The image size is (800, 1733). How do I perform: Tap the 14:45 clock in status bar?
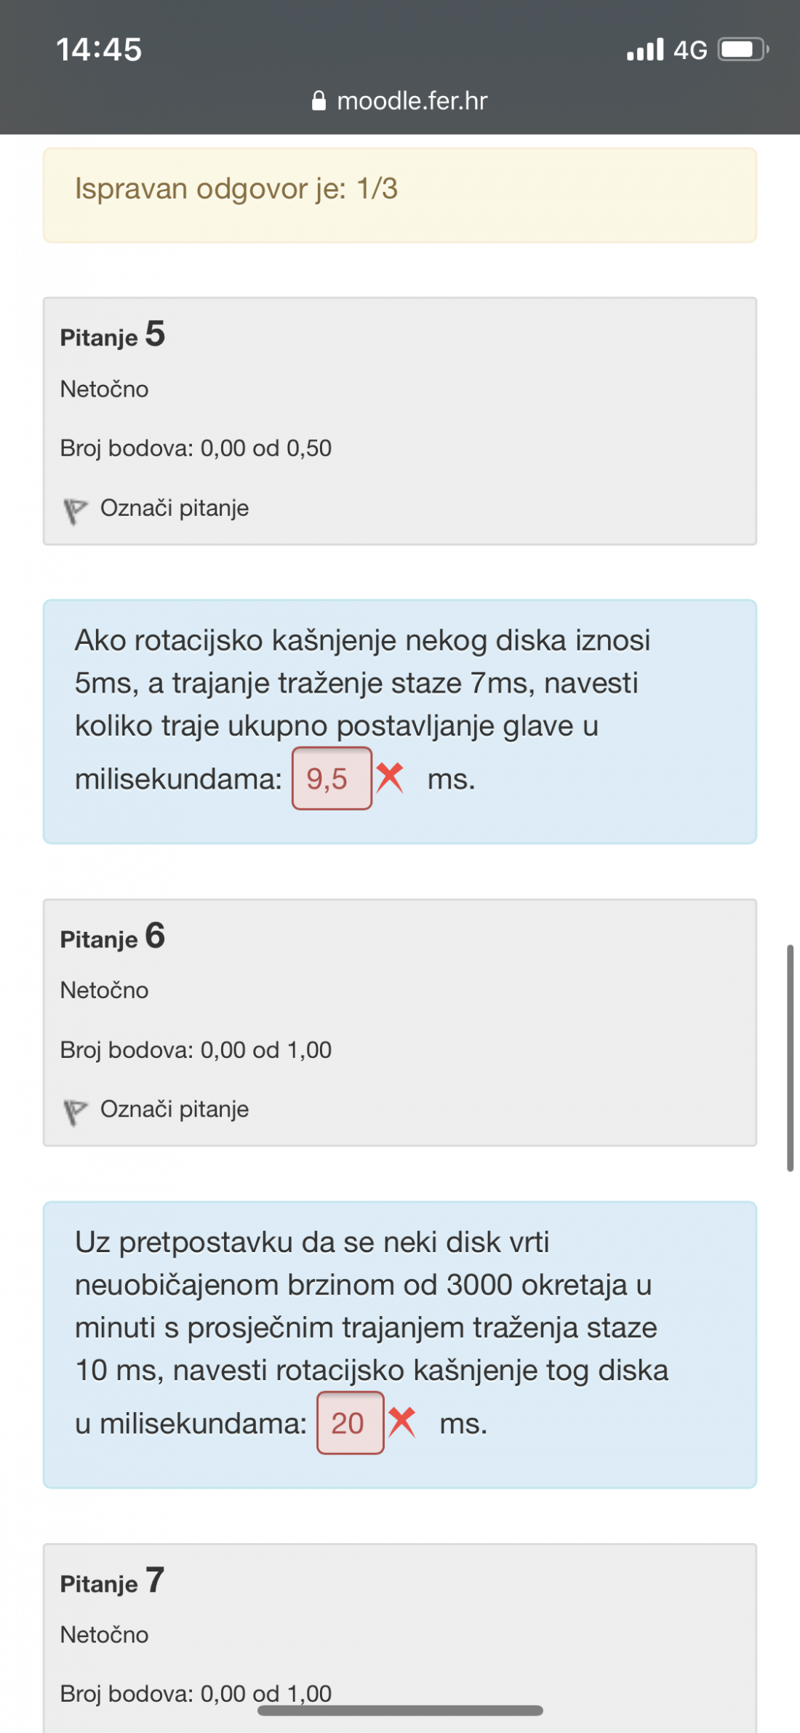(99, 49)
